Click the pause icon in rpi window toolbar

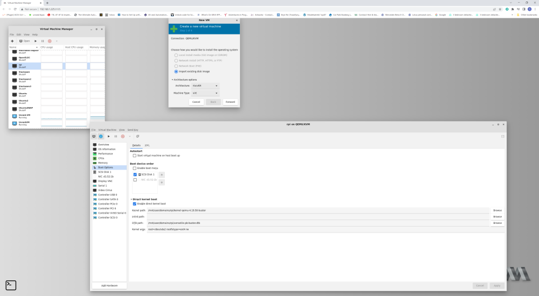click(116, 136)
